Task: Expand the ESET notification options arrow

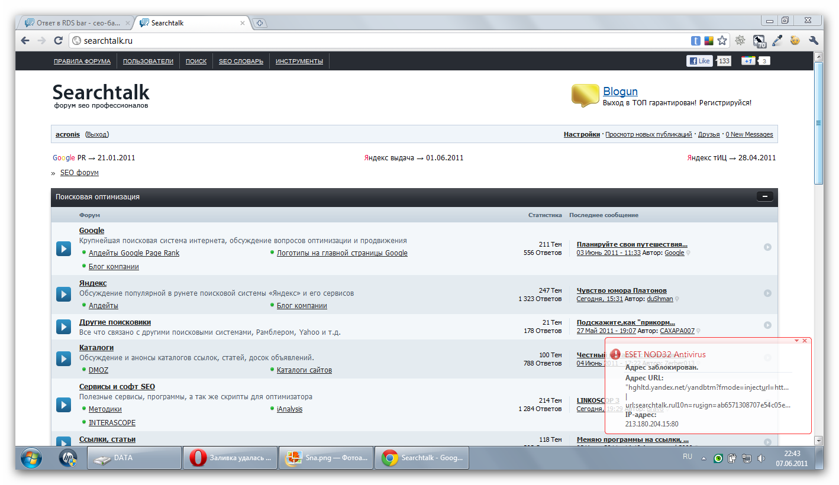Action: (796, 341)
